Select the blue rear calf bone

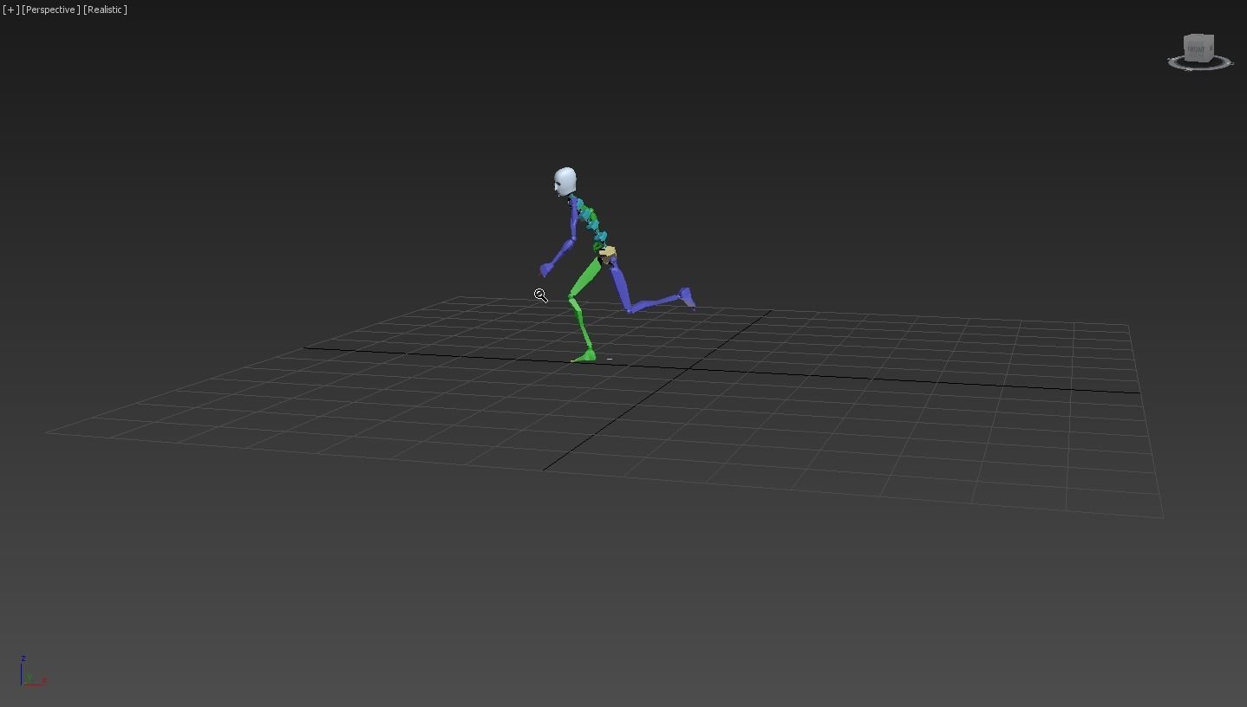coord(654,303)
